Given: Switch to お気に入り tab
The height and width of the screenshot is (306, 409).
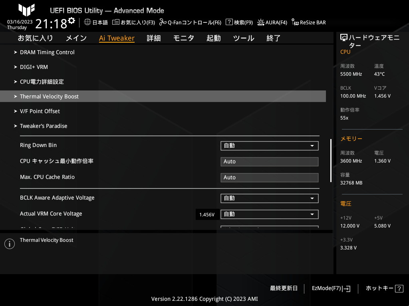Looking at the screenshot, I should tap(35, 38).
